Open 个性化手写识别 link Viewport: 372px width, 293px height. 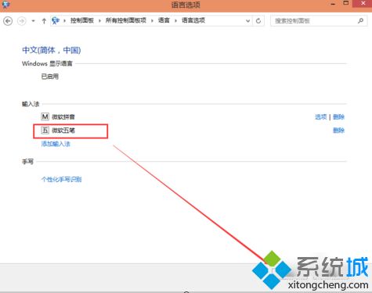click(61, 179)
